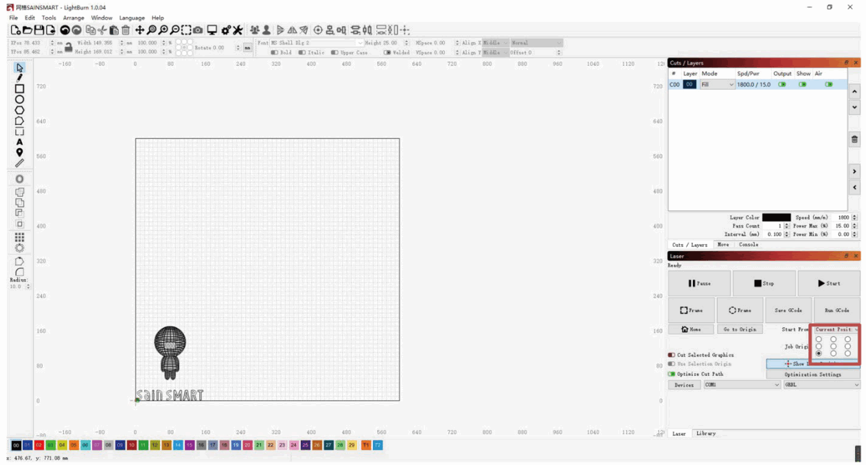This screenshot has width=866, height=465.
Task: Toggle Upper Case text switch
Action: pyautogui.click(x=334, y=52)
